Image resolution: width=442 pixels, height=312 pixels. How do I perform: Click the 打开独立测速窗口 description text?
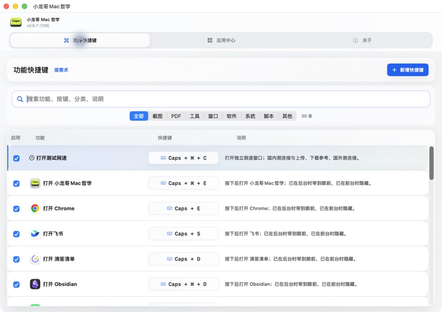tap(292, 158)
